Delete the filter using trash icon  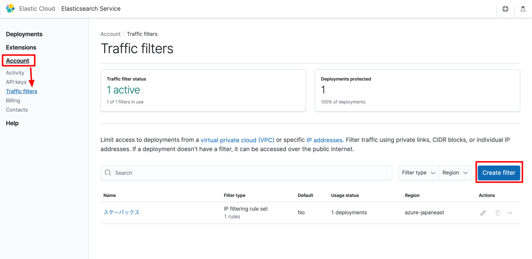click(x=498, y=213)
